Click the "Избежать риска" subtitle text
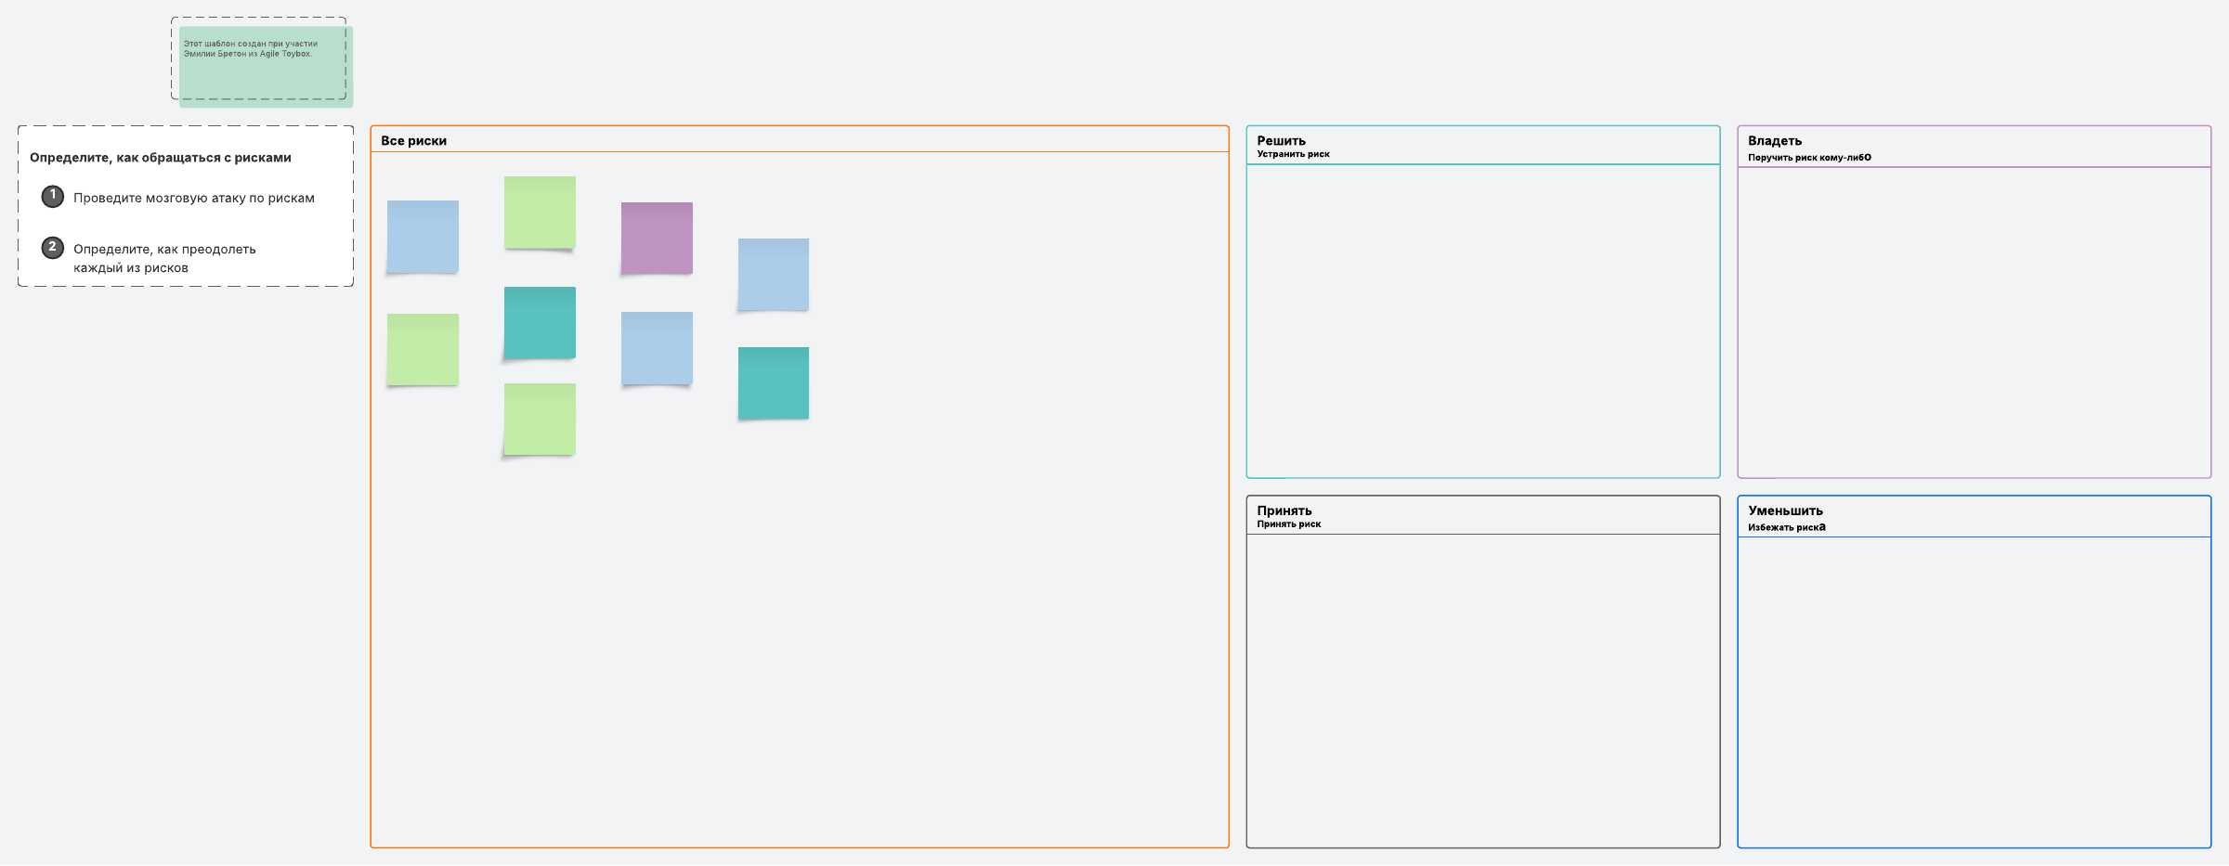2229x866 pixels. coord(1786,527)
